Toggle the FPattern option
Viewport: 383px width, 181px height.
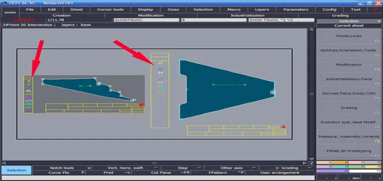click(218, 172)
